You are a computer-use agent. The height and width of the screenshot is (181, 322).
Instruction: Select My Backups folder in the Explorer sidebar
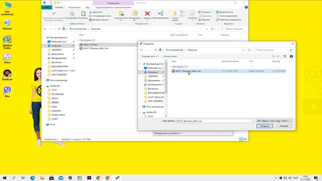coord(56,94)
